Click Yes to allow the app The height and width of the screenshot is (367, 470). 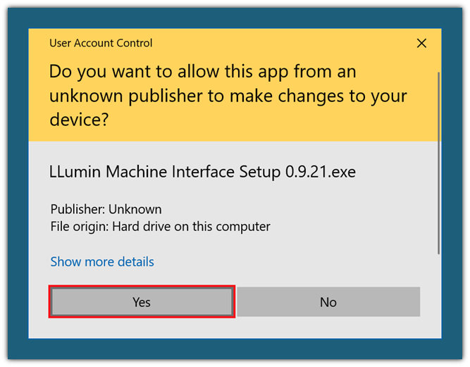click(x=142, y=302)
